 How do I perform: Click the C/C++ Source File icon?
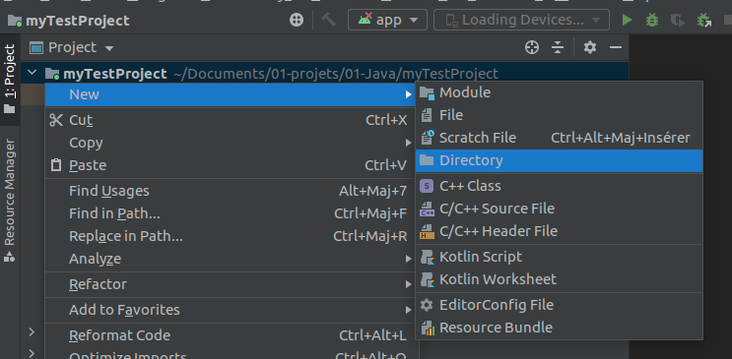click(428, 209)
